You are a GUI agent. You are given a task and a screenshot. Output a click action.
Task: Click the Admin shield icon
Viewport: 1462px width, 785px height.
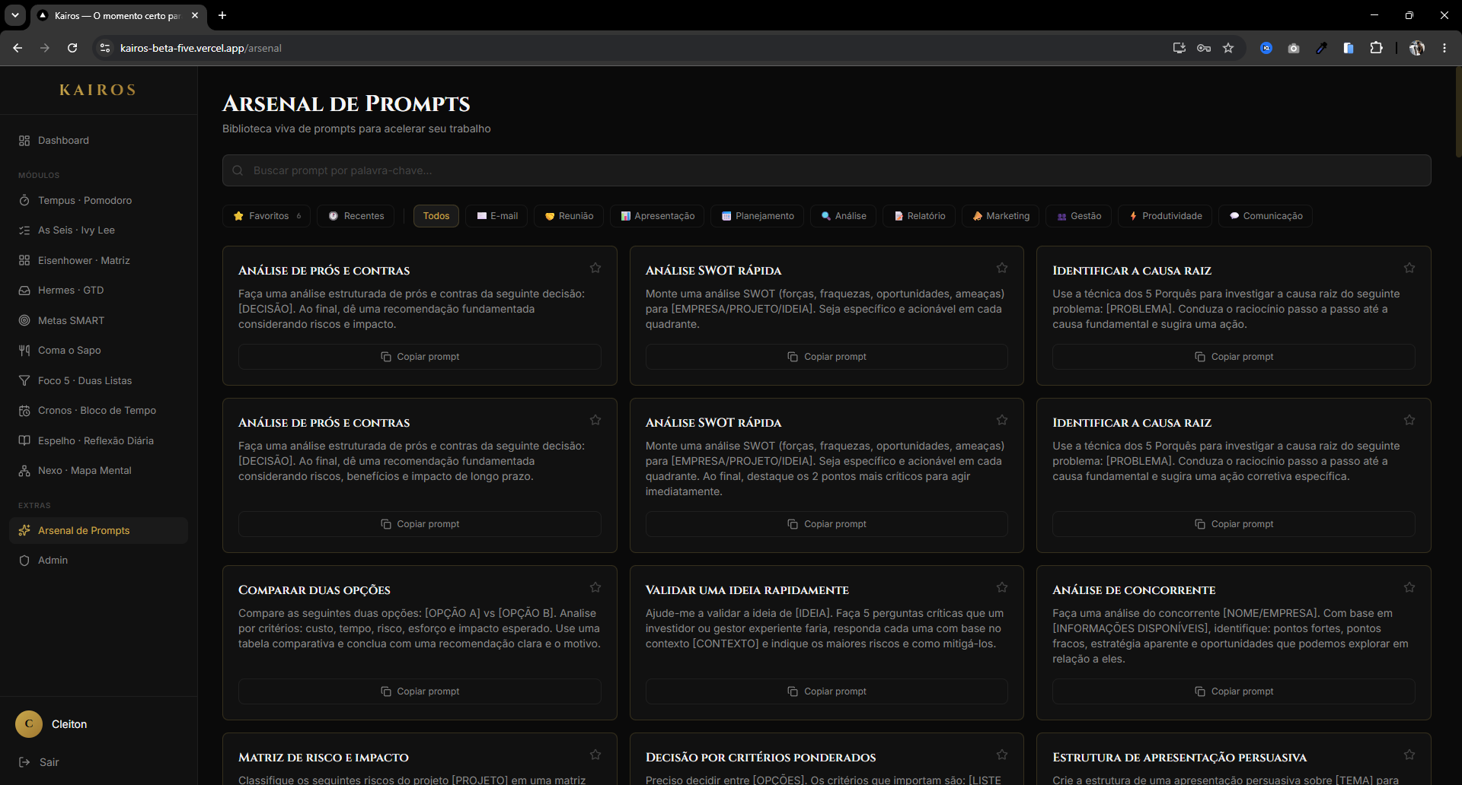coord(24,561)
